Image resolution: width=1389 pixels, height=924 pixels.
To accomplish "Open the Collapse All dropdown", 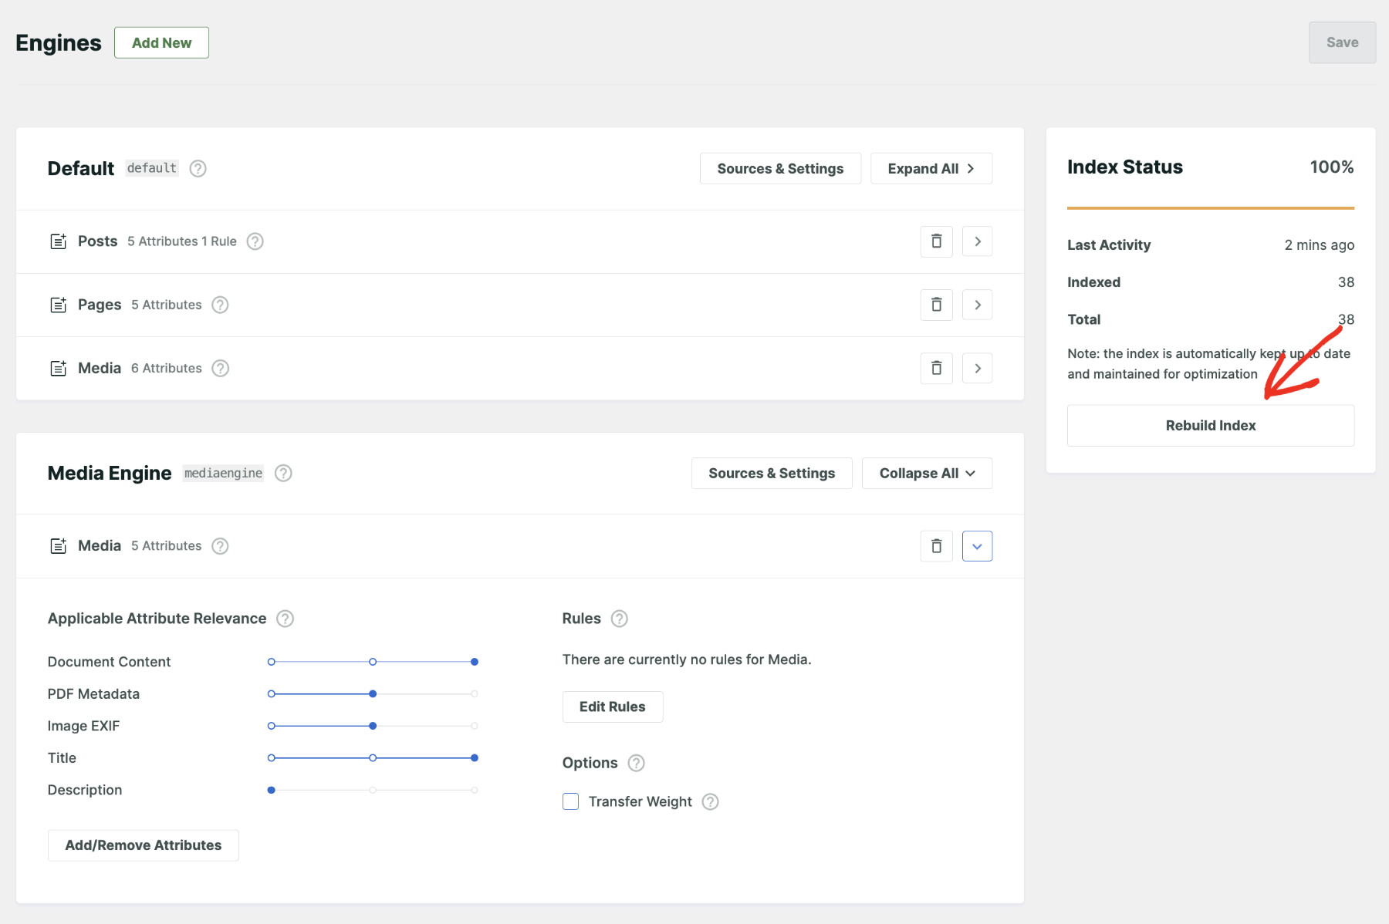I will 927,473.
